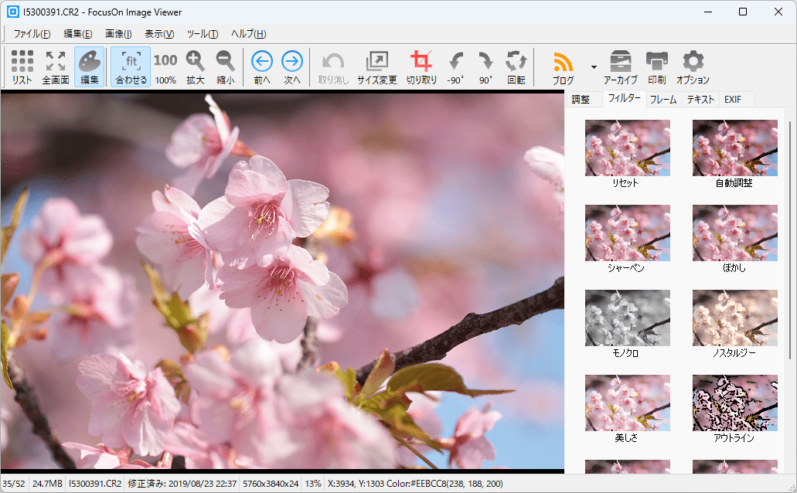Select the フィルター tab
Screen dimensions: 797x493
[624, 99]
